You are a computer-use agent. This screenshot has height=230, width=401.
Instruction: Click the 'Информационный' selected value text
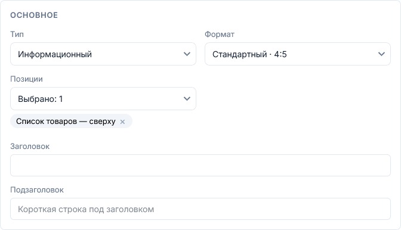coord(55,54)
